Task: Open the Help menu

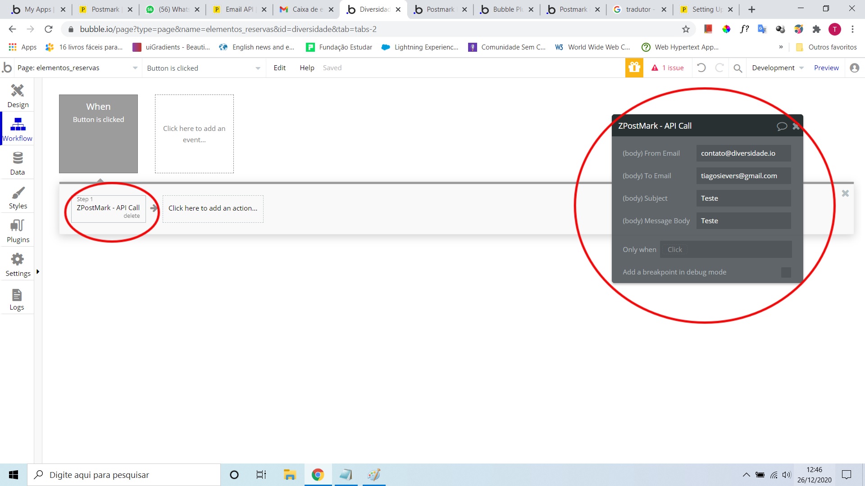Action: click(x=307, y=68)
